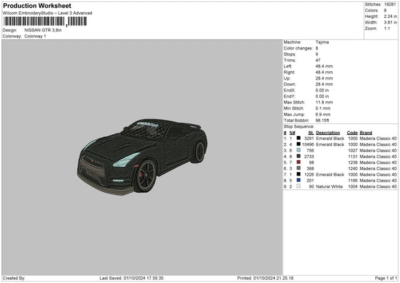The image size is (400, 283).
Task: Click the 'Colorway 1' value
Action: click(x=35, y=36)
